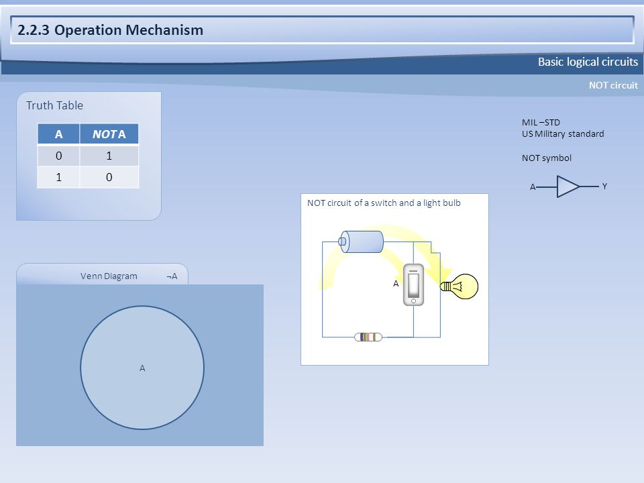
Task: Select the 'A' column header cell
Action: click(x=59, y=134)
